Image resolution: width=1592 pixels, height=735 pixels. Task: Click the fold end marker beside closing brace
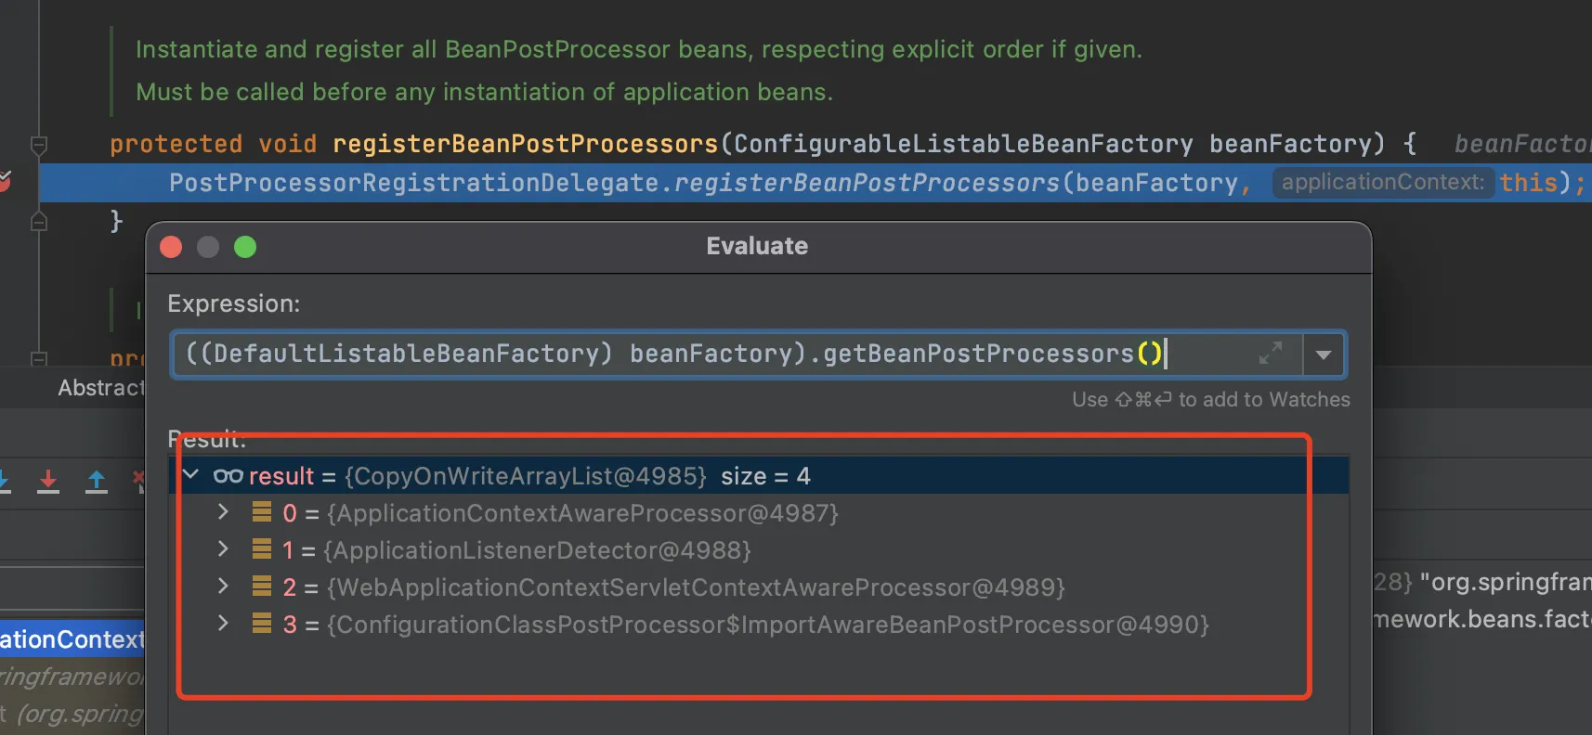pos(39,221)
